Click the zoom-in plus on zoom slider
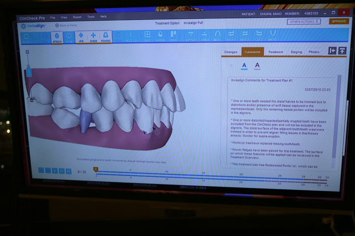 [27, 52]
